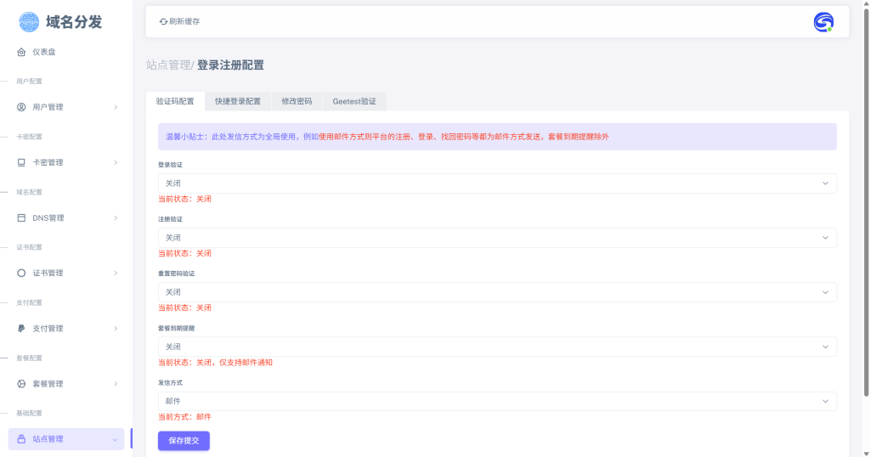
Task: Click 当前状态:关闭 under 登录验证
Action: [184, 199]
